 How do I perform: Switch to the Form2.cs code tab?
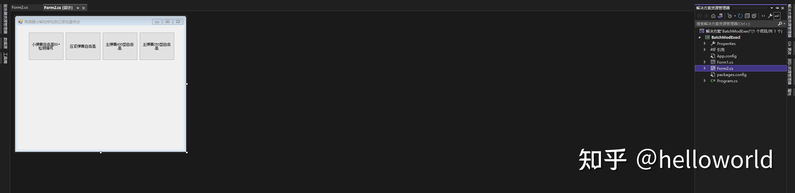click(x=20, y=7)
